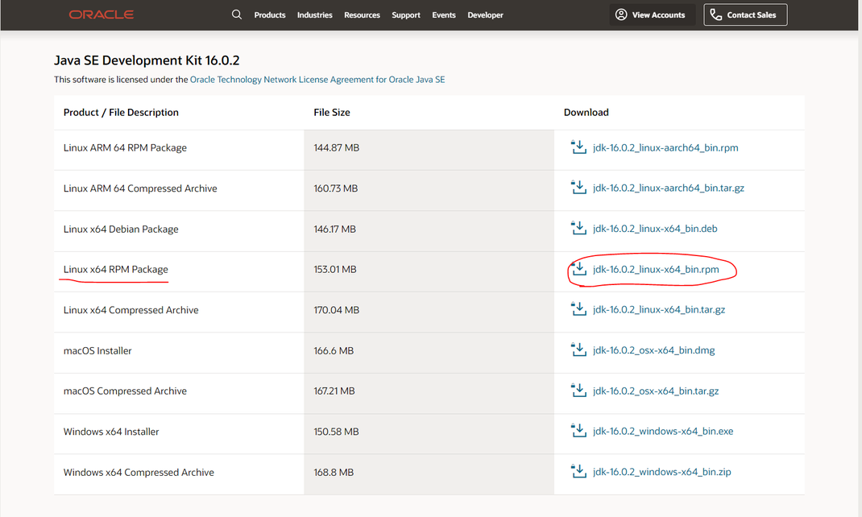The height and width of the screenshot is (517, 862).
Task: Select macOS Compressed Archive text
Action: click(125, 391)
